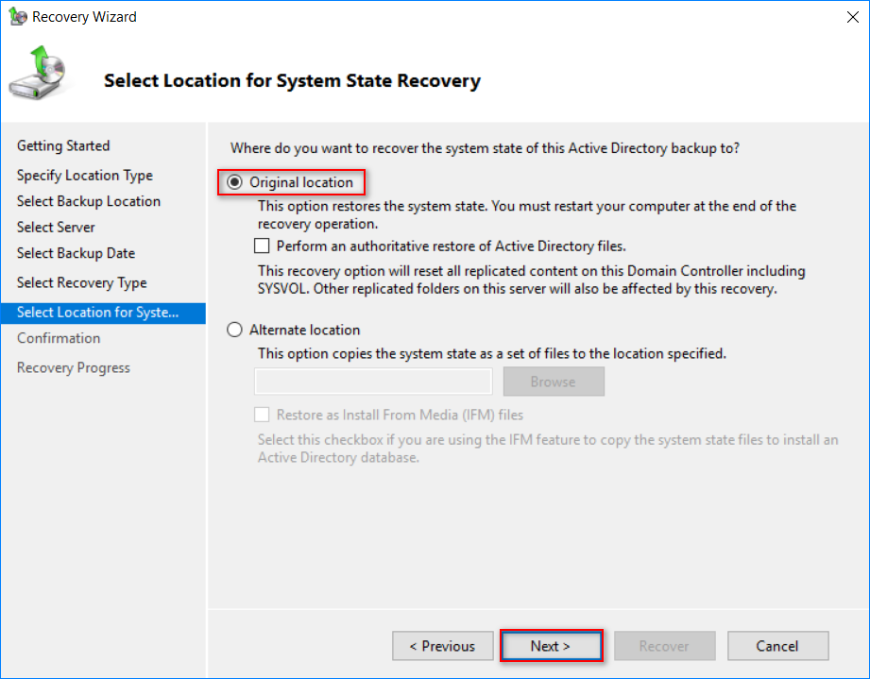Open Select Backup Location step
Image resolution: width=870 pixels, height=679 pixels.
(89, 201)
